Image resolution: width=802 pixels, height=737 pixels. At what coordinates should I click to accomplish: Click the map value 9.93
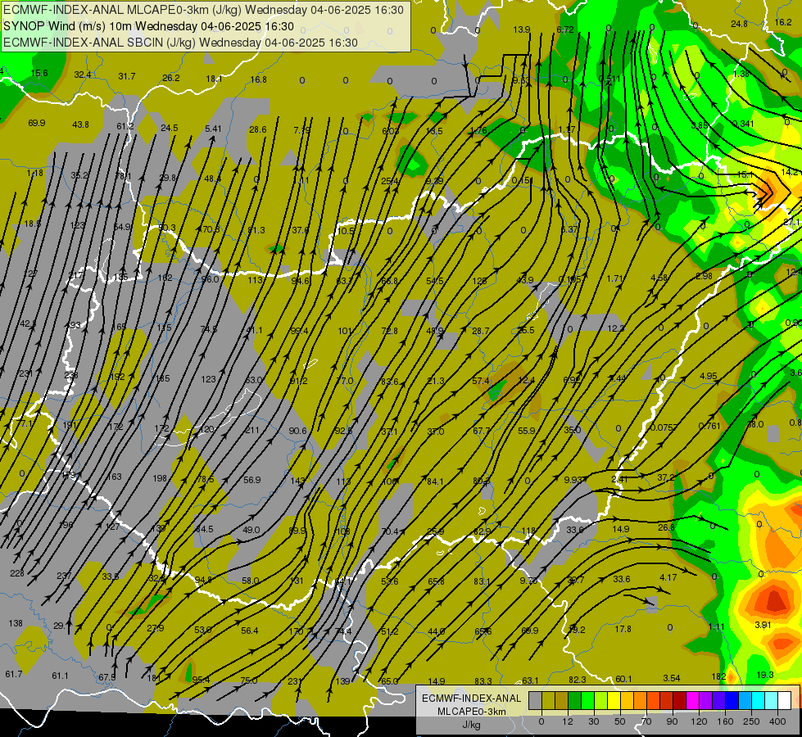point(574,480)
